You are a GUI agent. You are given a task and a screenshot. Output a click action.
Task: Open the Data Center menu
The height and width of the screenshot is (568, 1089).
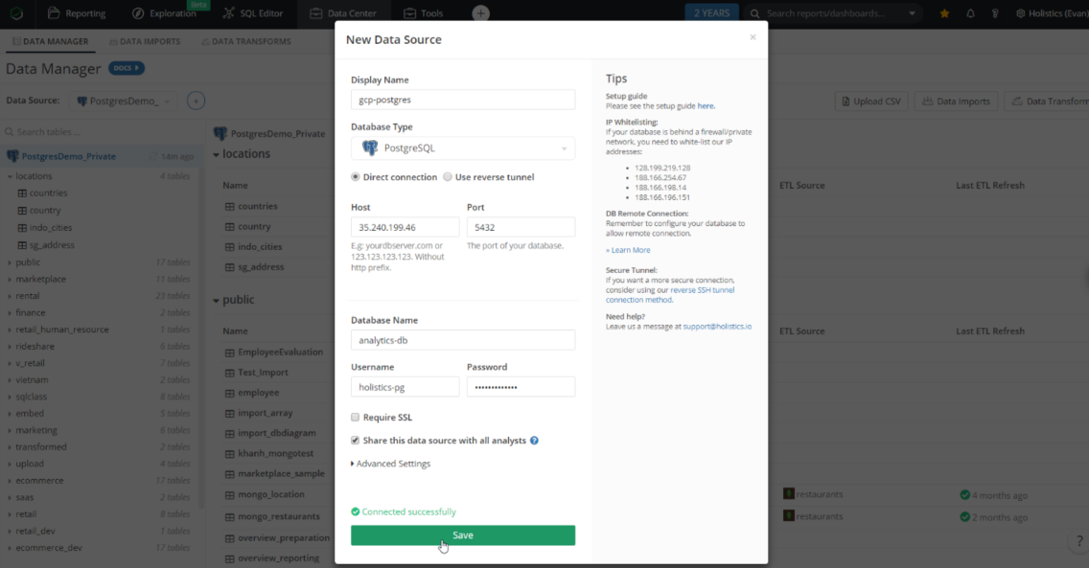[343, 13]
